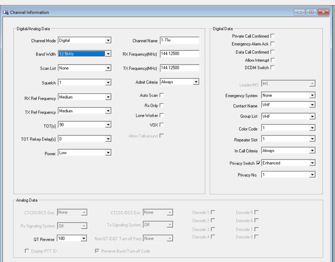335x262 pixels.
Task: Enable the Allow Interrupt checkbox
Action: pyautogui.click(x=273, y=60)
